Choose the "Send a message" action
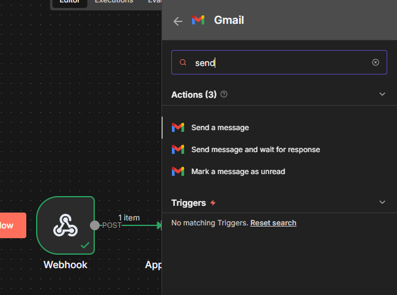The height and width of the screenshot is (295, 397). pos(220,128)
